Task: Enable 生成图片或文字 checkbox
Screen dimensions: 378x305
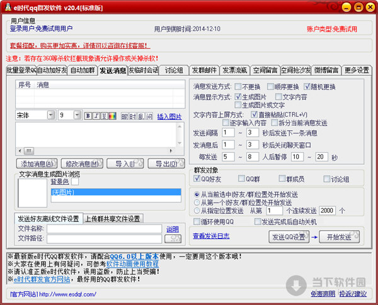Action: [x=238, y=105]
